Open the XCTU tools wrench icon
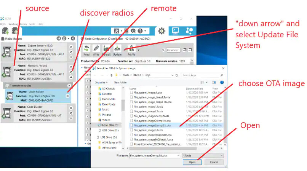Screen dimensions: 307x171 116,31
